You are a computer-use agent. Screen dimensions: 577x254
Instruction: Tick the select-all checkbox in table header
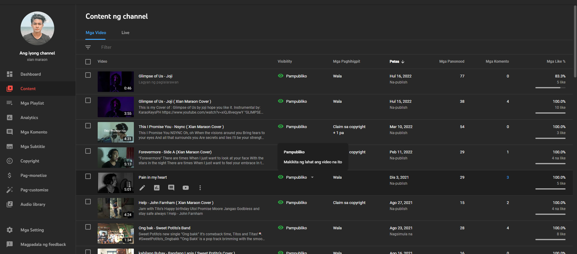pos(88,62)
